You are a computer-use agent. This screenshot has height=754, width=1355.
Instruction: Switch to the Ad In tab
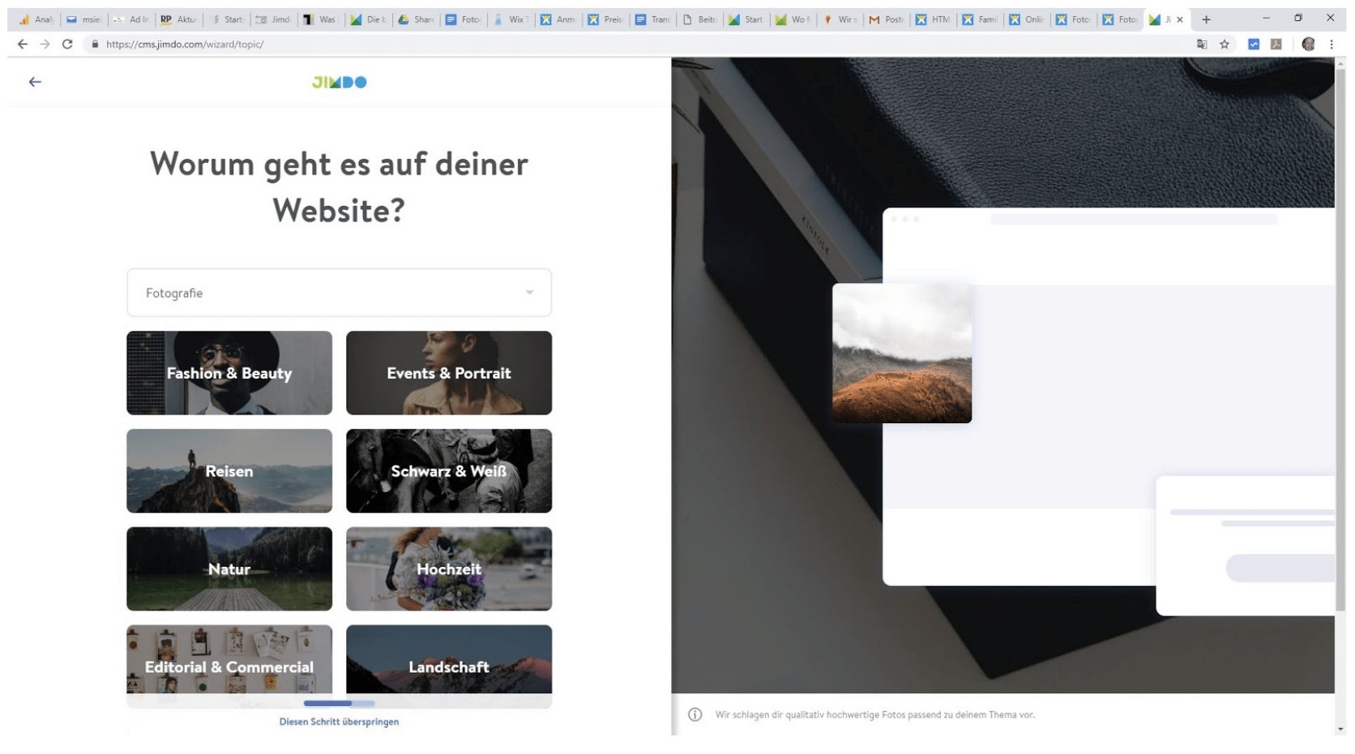point(130,19)
